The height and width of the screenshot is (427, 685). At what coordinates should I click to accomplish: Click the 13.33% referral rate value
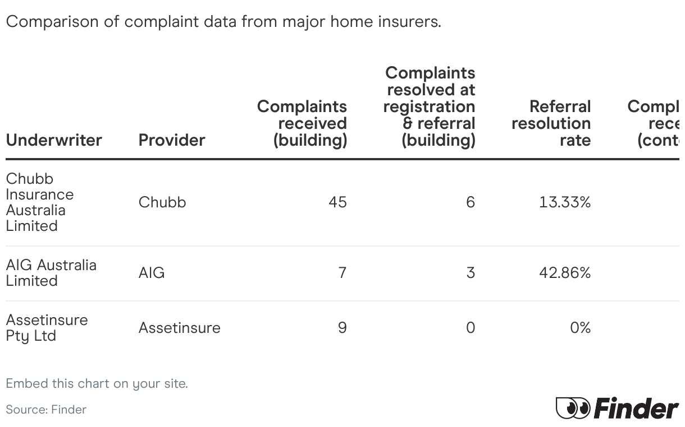[x=565, y=202]
